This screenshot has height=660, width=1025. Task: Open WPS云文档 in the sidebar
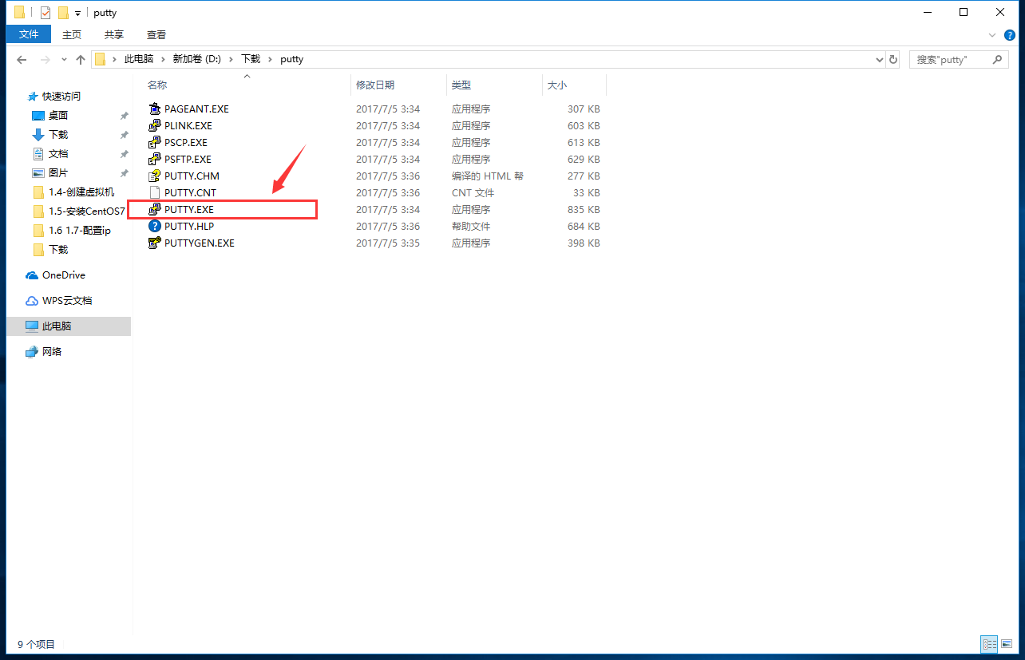click(x=66, y=301)
